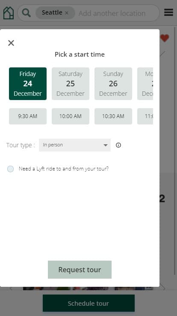
Task: Click the In person dropdown arrow
Action: click(106, 145)
